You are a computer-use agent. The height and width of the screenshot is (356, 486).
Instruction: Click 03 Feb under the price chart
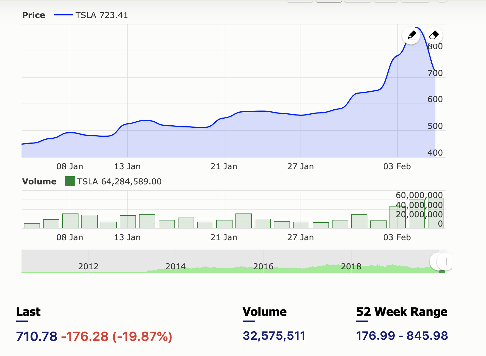click(397, 166)
